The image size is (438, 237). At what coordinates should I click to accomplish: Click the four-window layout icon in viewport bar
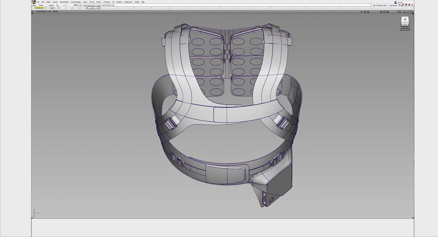[381, 12]
